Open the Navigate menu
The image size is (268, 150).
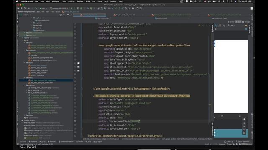click(56, 2)
